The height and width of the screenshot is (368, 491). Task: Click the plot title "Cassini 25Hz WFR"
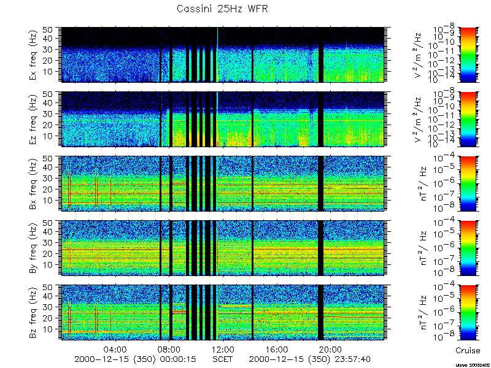222,9
